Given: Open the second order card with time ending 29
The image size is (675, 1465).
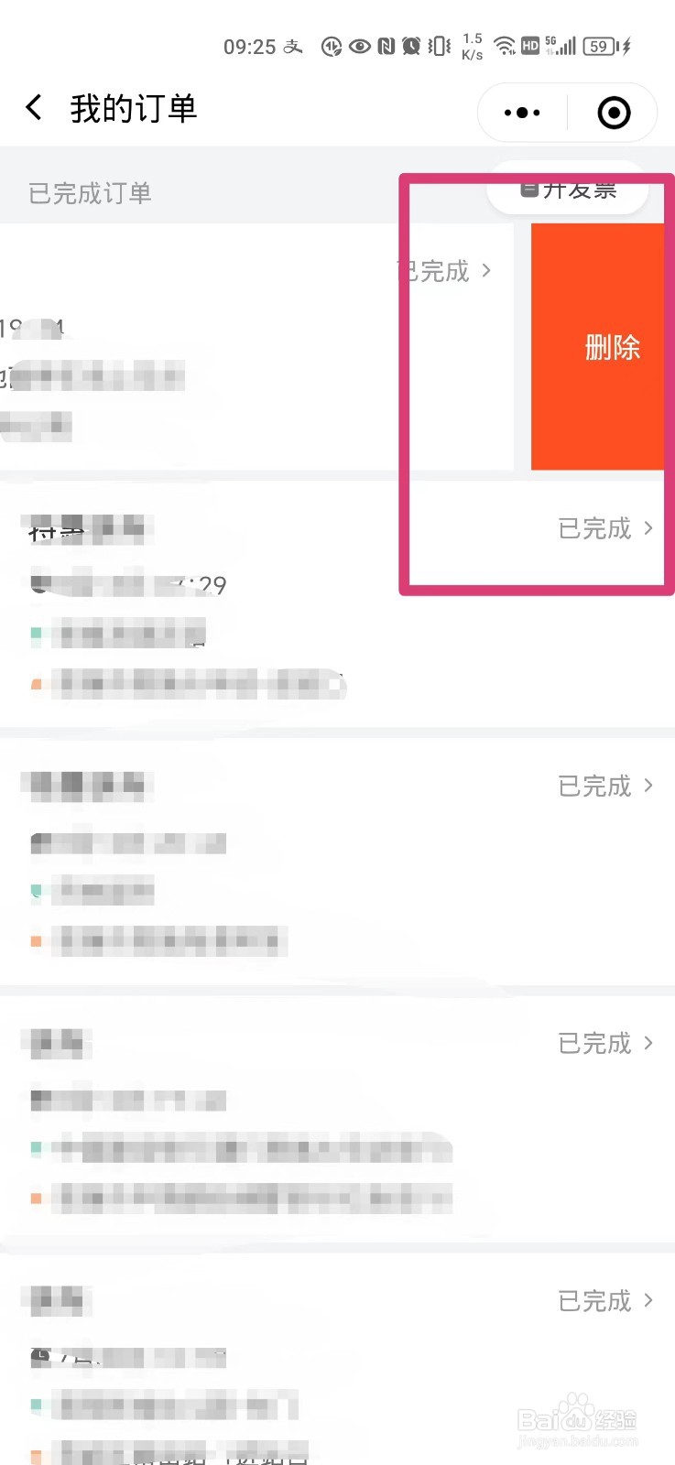Looking at the screenshot, I should (x=337, y=604).
